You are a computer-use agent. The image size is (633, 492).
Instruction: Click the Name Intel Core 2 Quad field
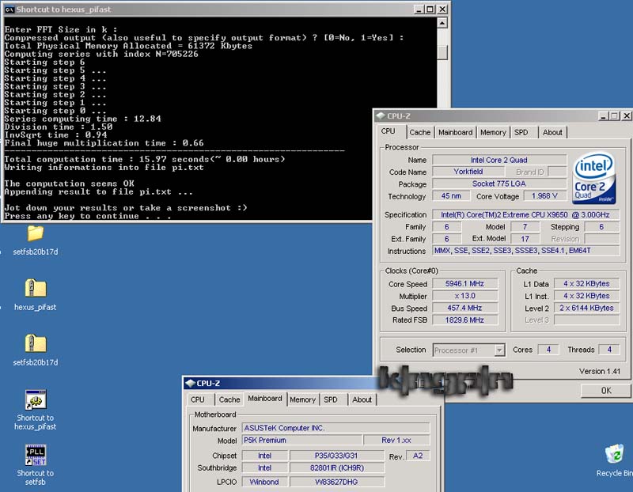tap(499, 160)
